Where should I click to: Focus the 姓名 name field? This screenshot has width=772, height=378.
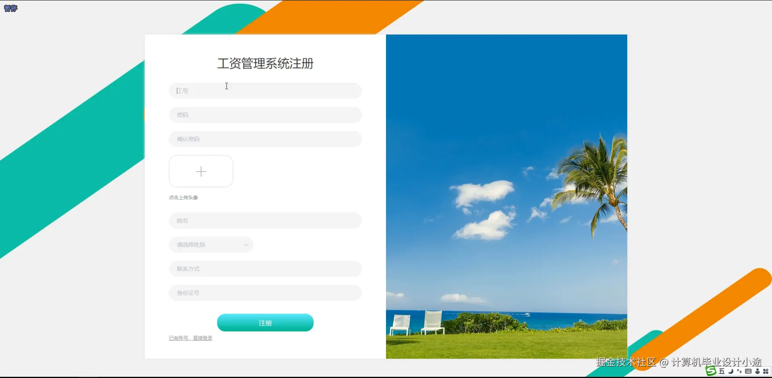[265, 220]
